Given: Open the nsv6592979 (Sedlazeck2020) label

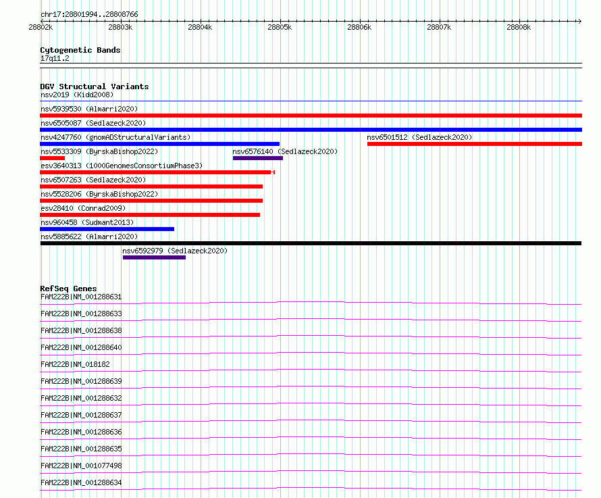Looking at the screenshot, I should (175, 251).
